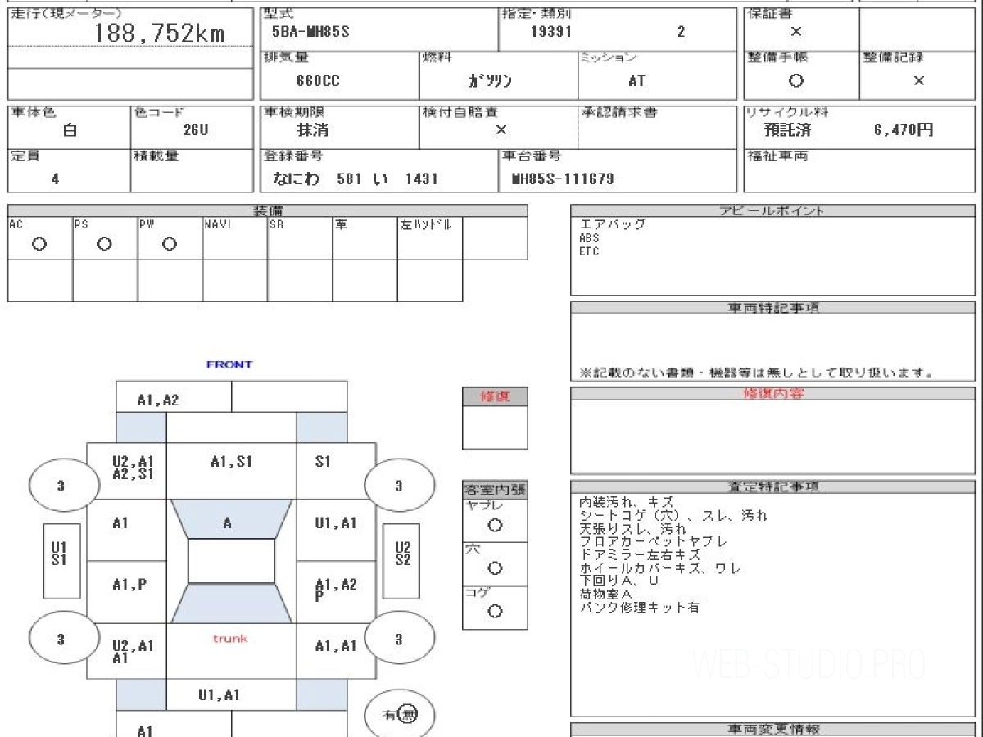
Task: Click the × mark under 保証書
Action: [x=795, y=32]
